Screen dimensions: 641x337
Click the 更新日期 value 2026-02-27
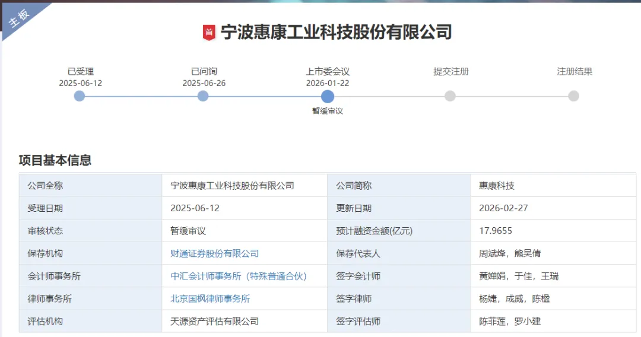503,208
